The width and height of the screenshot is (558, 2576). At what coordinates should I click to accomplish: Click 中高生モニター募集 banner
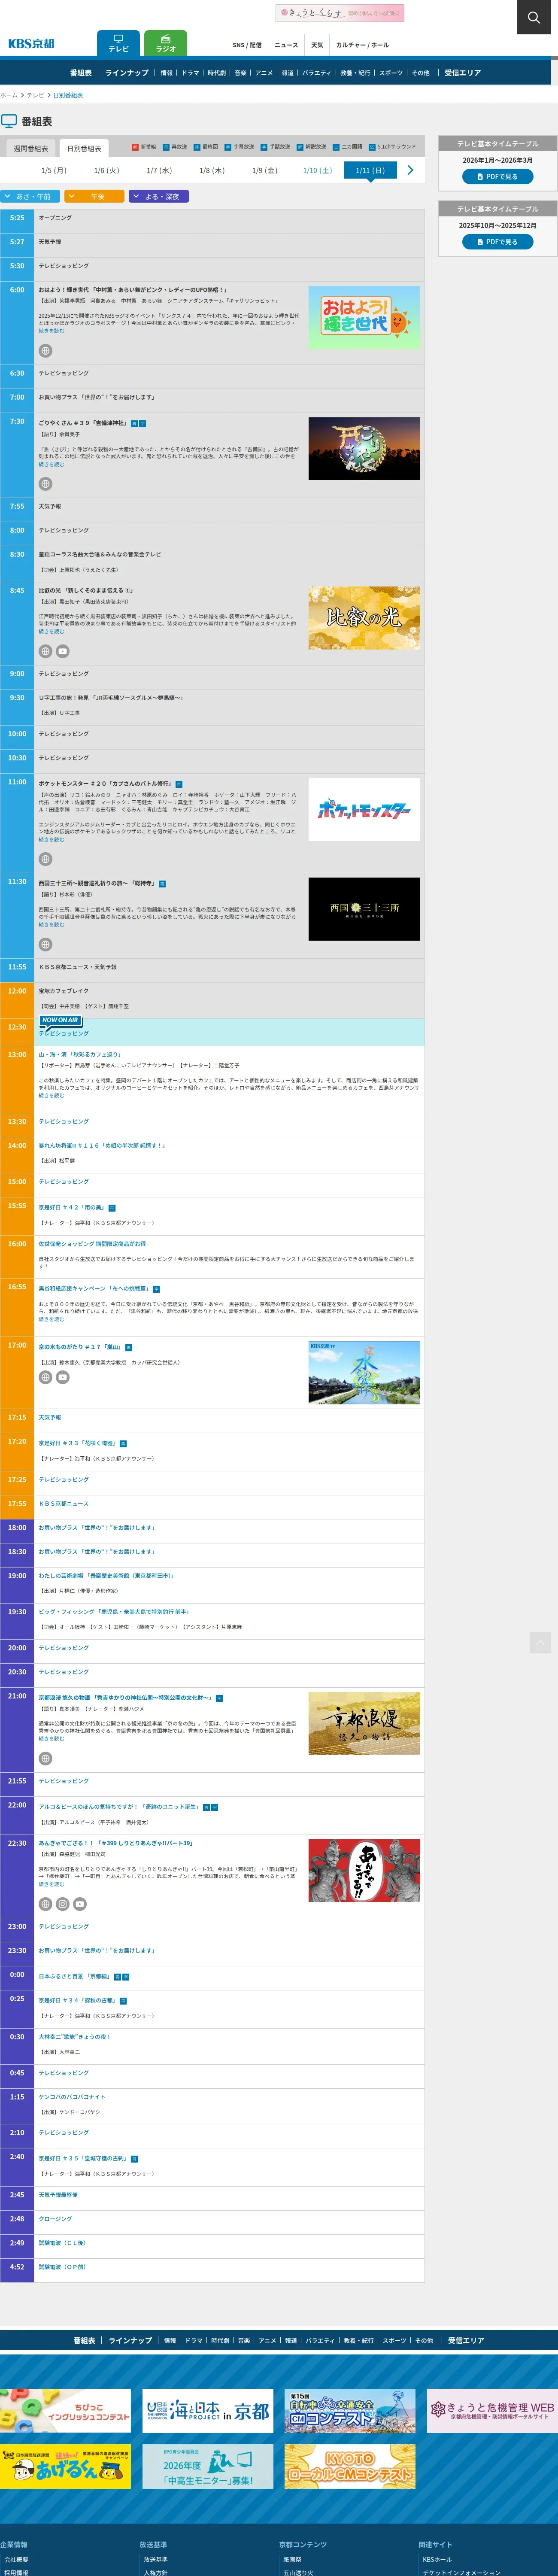pos(208,2466)
